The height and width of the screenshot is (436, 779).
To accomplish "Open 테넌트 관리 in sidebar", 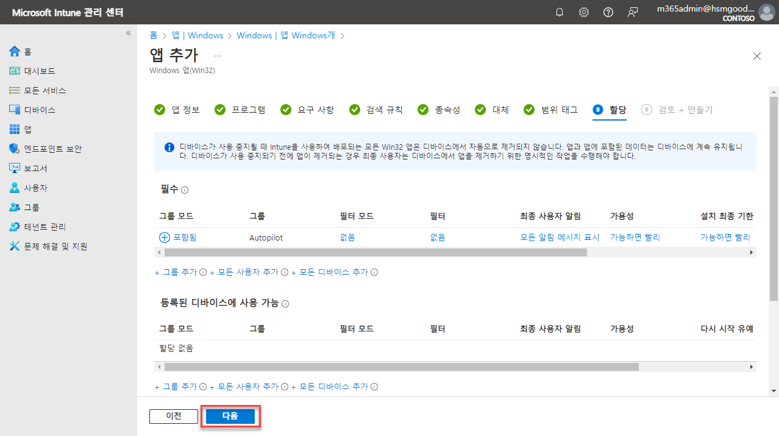I will pos(44,227).
